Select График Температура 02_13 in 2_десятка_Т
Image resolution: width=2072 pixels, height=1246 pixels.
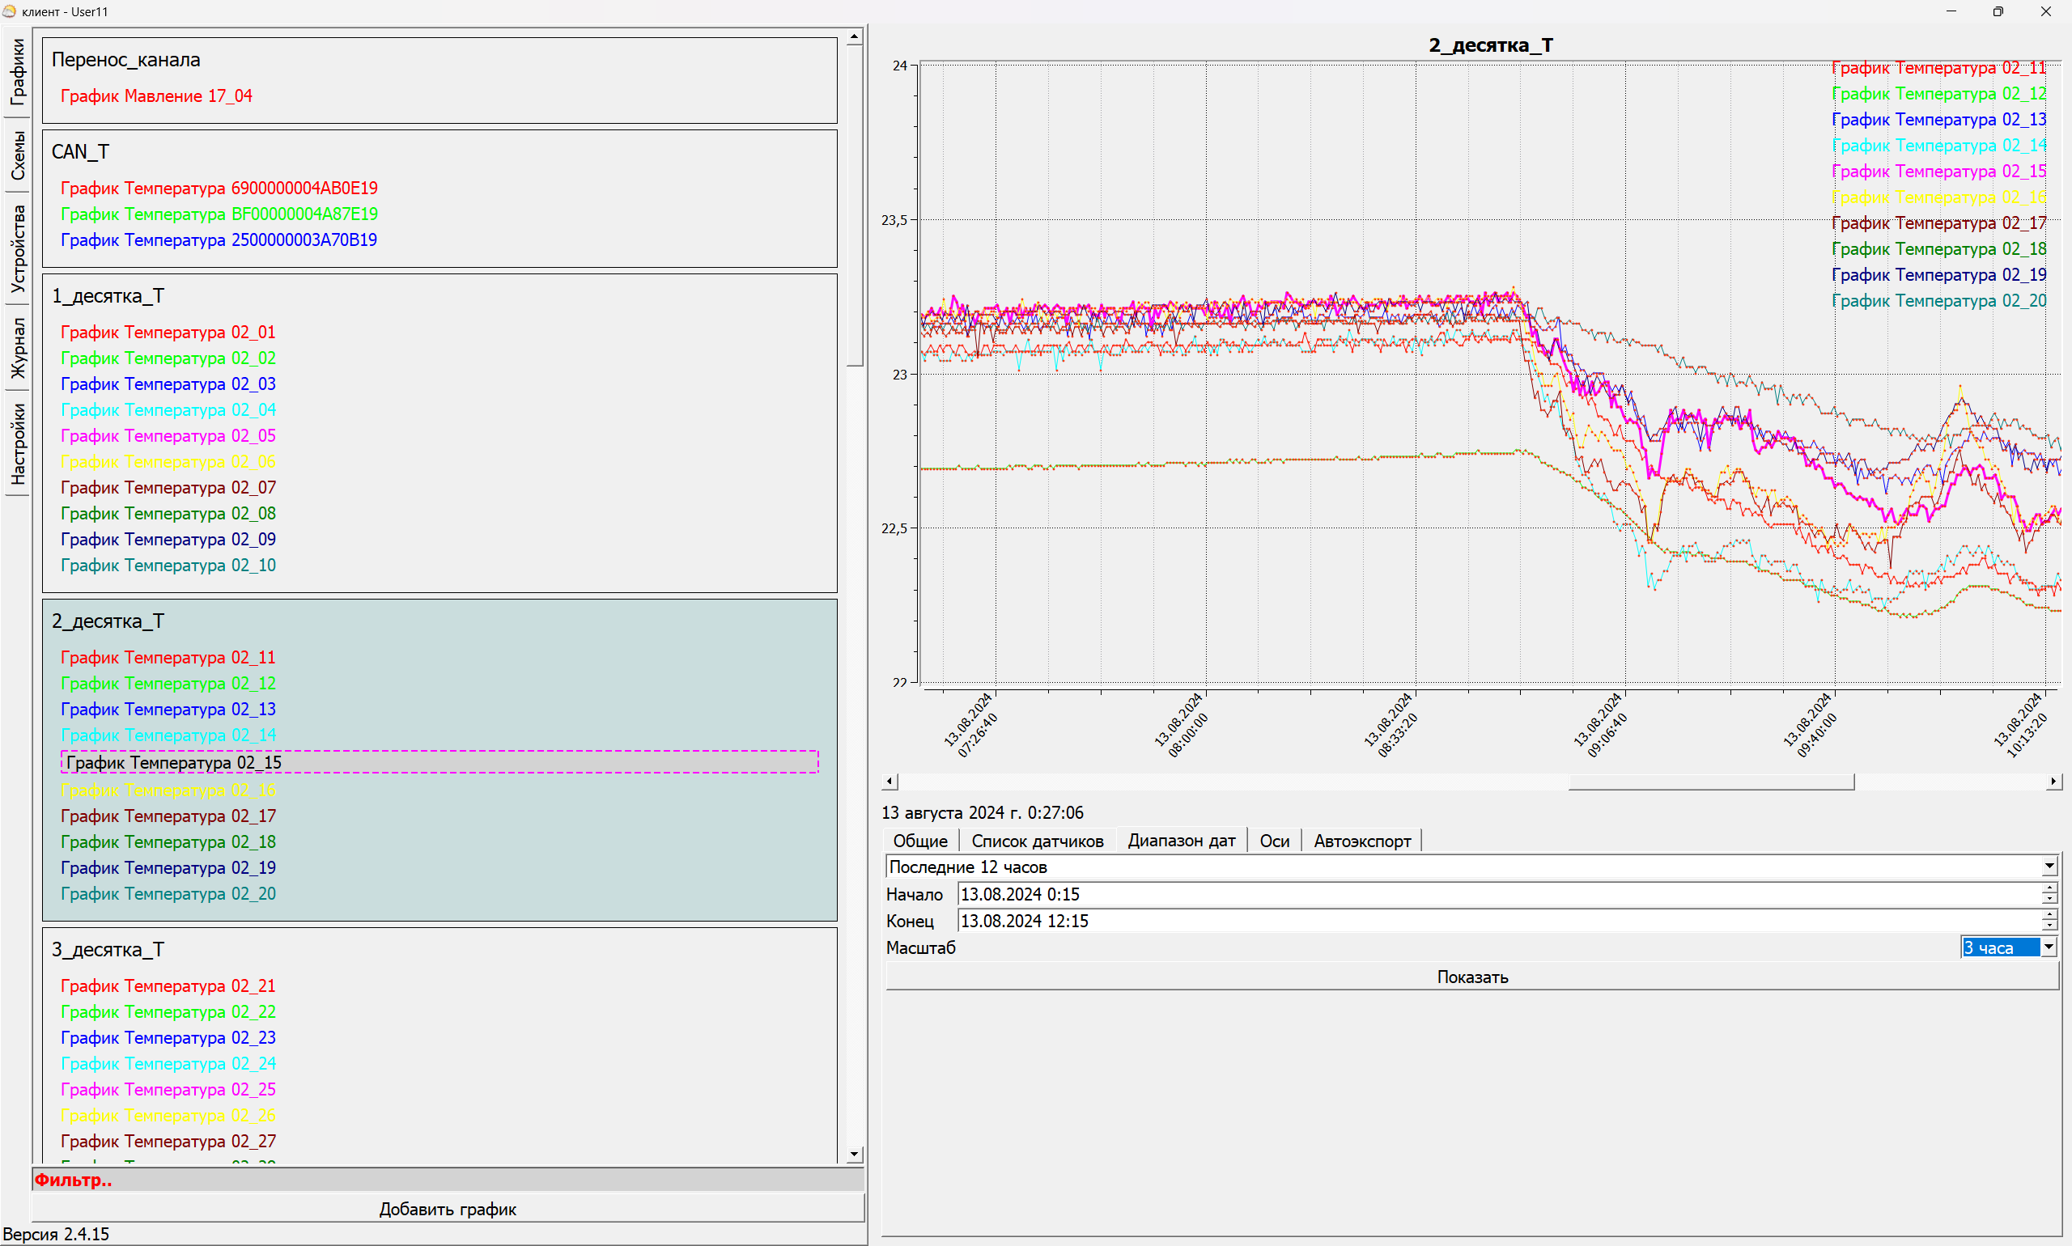click(168, 710)
